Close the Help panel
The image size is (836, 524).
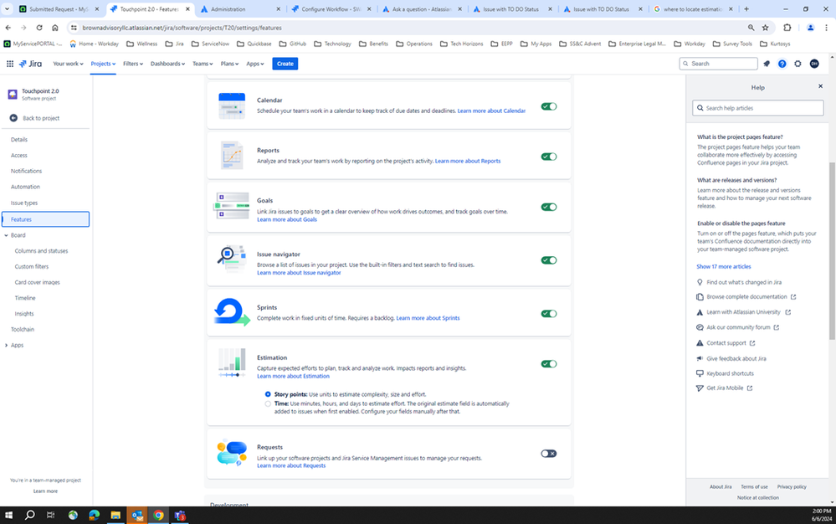pos(821,86)
